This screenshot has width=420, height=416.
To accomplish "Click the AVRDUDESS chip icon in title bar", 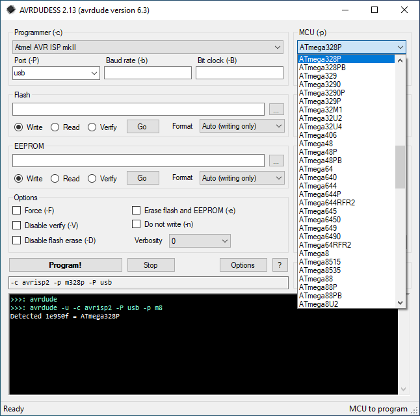I will coord(11,10).
